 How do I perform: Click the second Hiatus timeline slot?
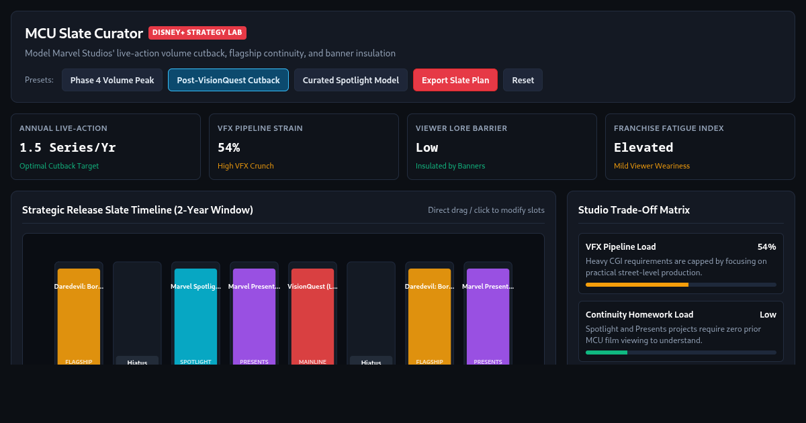pos(371,314)
